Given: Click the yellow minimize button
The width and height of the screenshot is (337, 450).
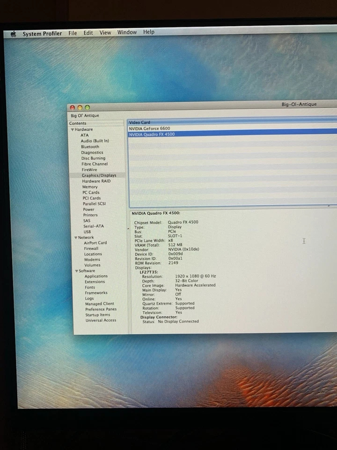Looking at the screenshot, I should pos(80,108).
